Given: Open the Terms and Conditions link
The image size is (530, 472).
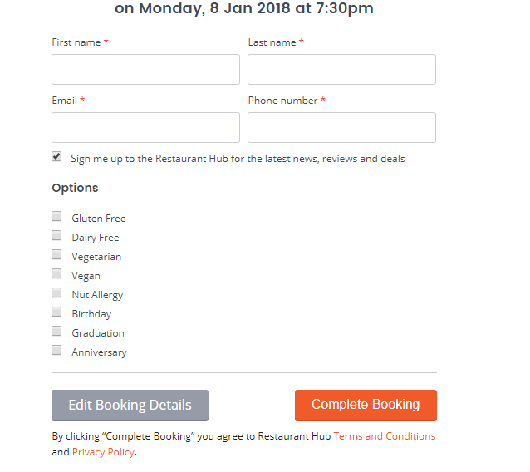Looking at the screenshot, I should tap(385, 436).
